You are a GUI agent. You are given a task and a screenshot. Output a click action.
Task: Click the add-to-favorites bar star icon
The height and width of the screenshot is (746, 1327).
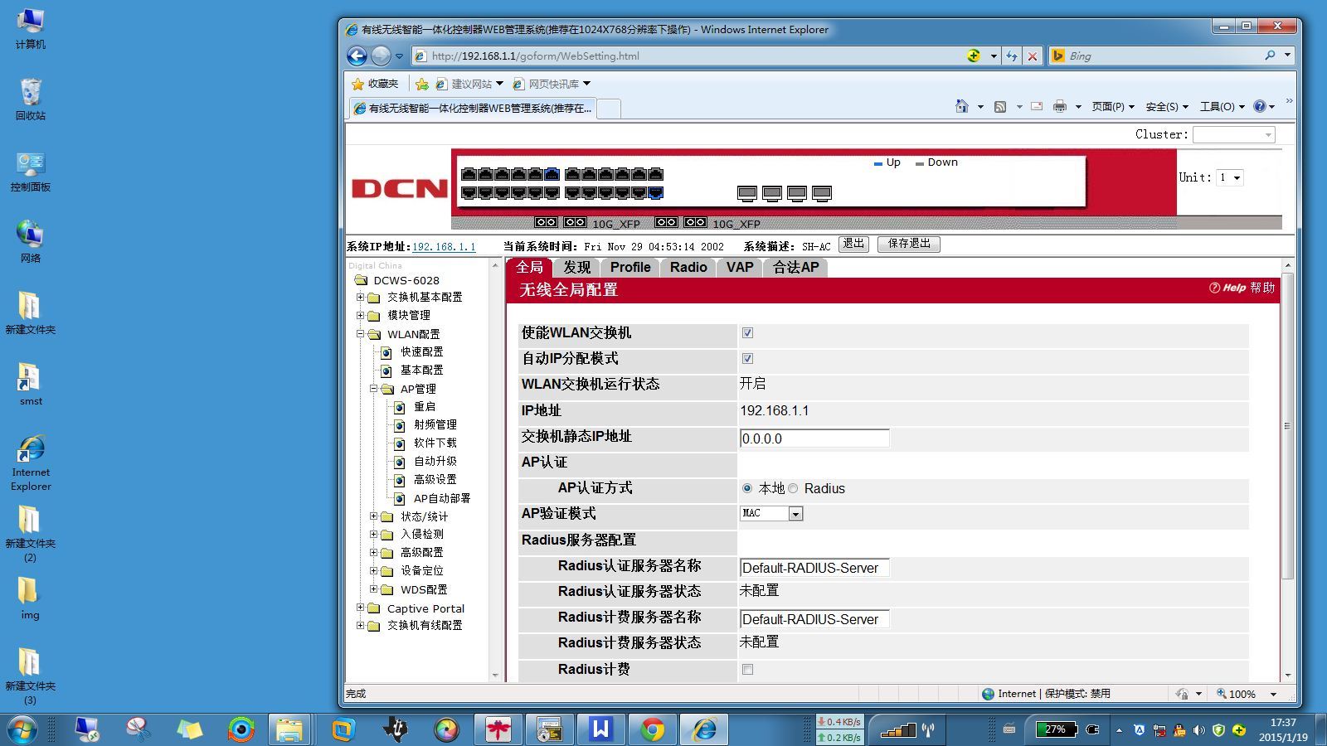pos(421,84)
